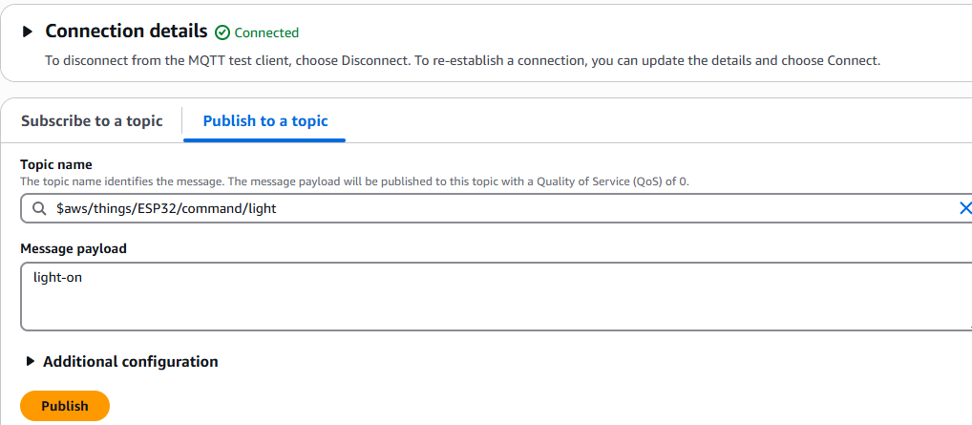
Task: Click the light-on text in Message payload
Action: click(x=57, y=277)
